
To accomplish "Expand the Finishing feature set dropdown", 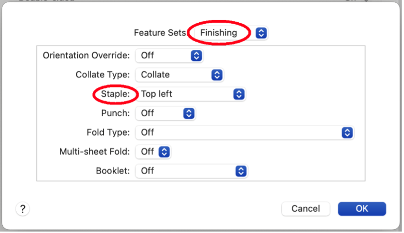I will click(x=231, y=33).
